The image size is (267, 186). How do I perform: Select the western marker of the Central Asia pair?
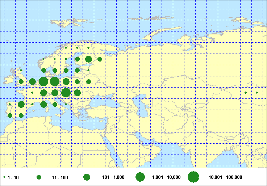point(246,93)
